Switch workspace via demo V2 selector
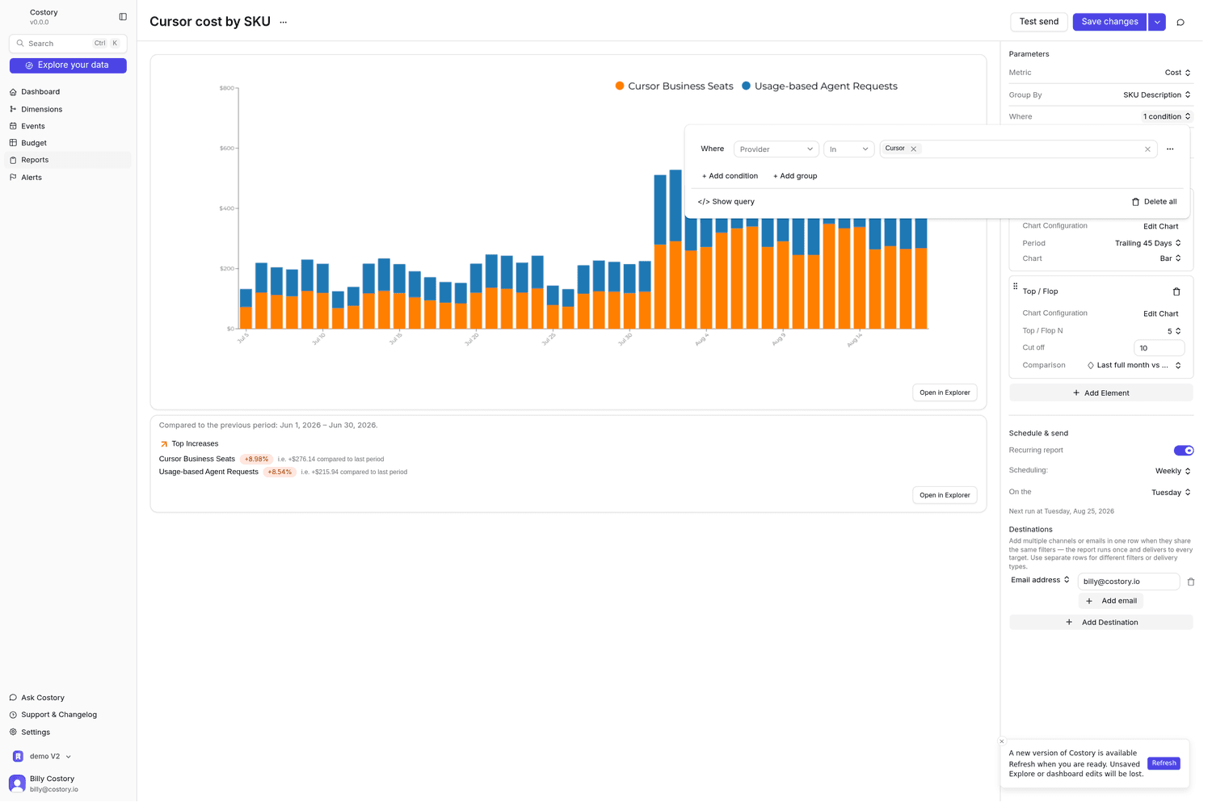1212x802 pixels. (x=43, y=757)
